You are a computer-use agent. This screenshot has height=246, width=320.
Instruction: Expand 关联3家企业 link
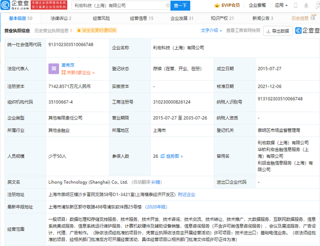tap(78, 73)
